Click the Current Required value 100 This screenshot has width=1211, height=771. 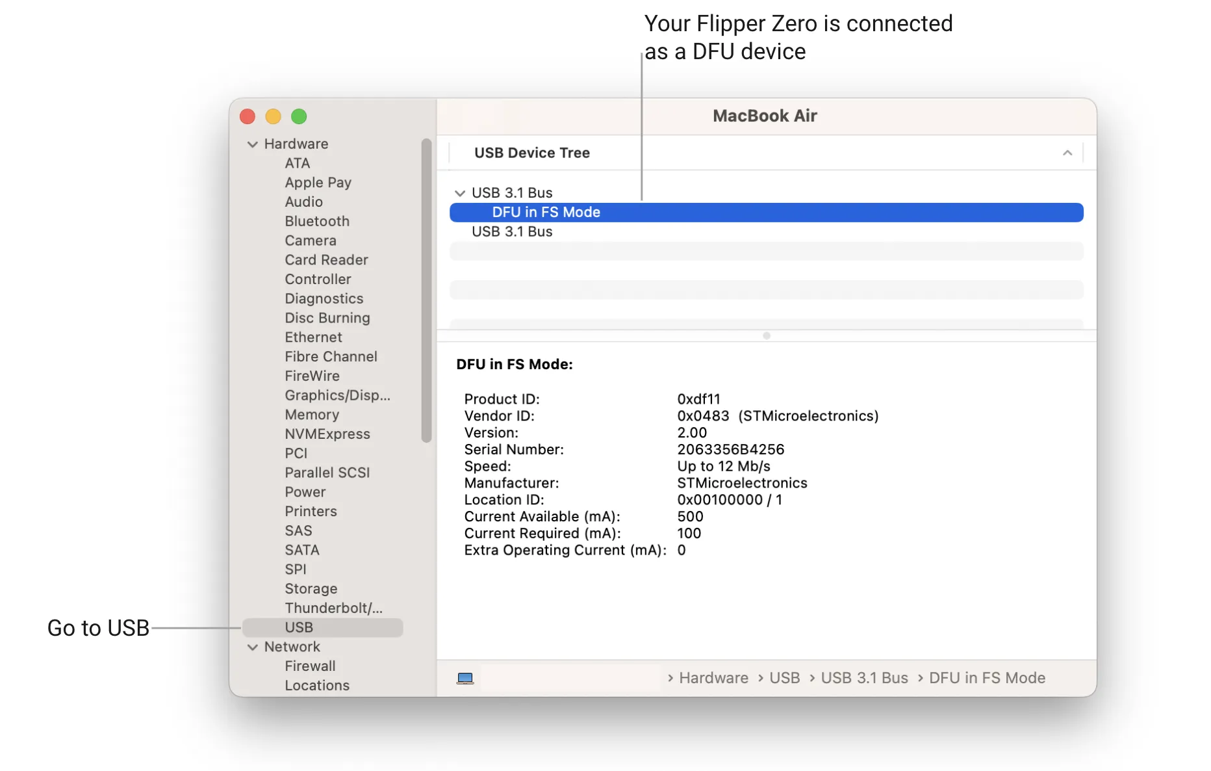click(x=689, y=534)
